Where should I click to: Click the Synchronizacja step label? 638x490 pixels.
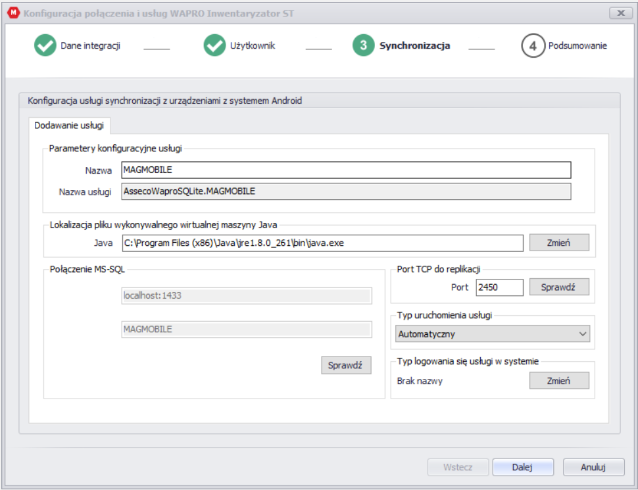click(414, 45)
